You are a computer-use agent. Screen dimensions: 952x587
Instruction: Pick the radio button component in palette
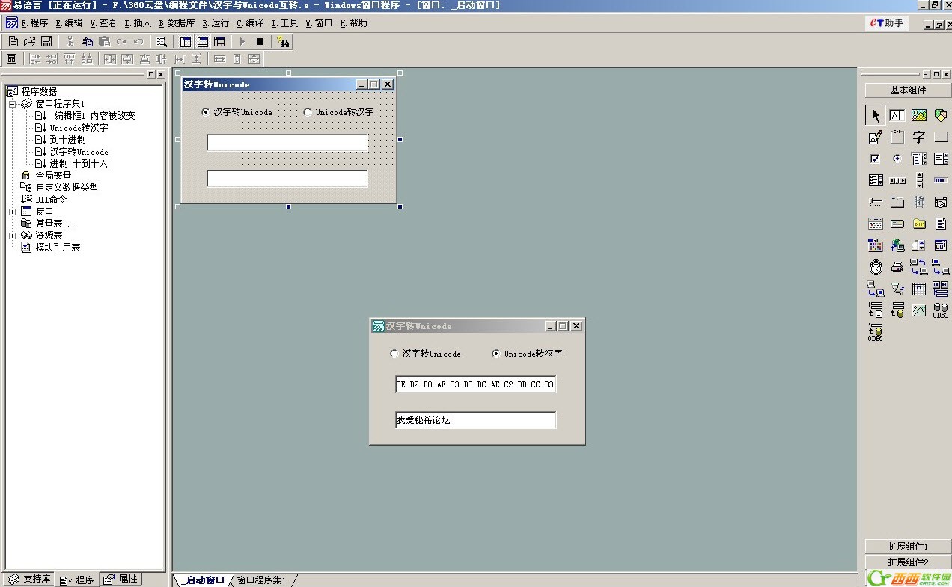[897, 159]
